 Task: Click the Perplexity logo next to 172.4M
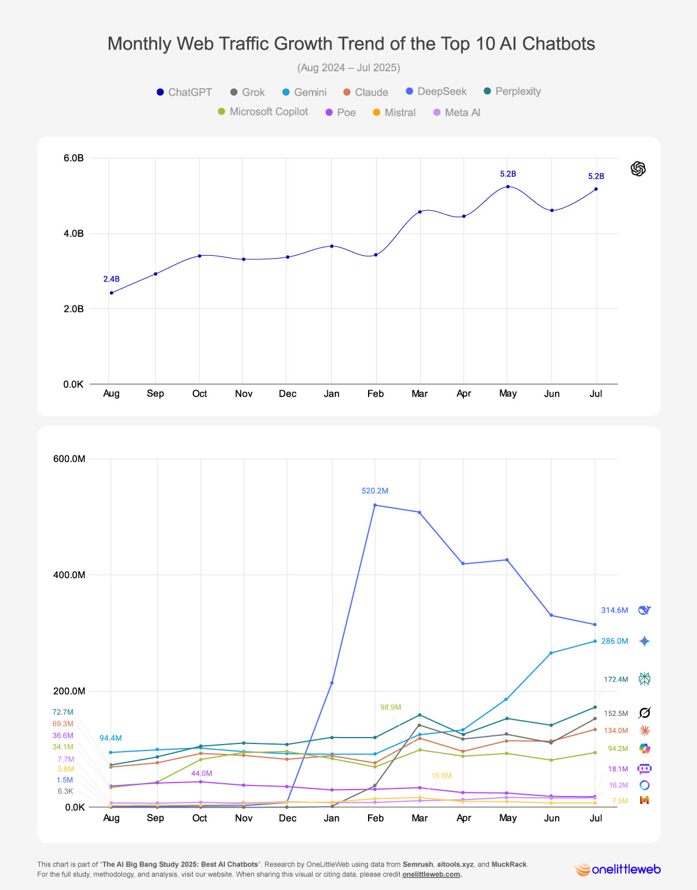point(644,679)
